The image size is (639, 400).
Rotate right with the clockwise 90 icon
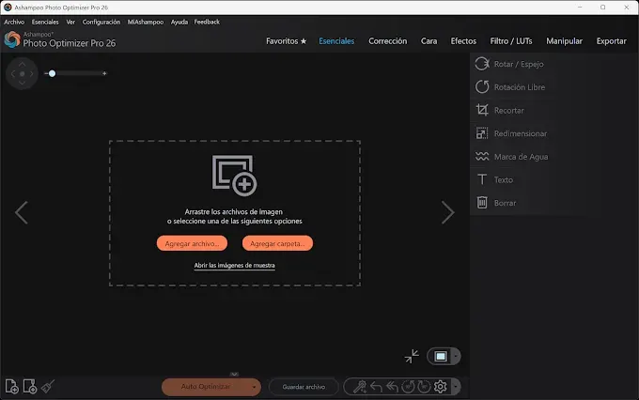424,386
